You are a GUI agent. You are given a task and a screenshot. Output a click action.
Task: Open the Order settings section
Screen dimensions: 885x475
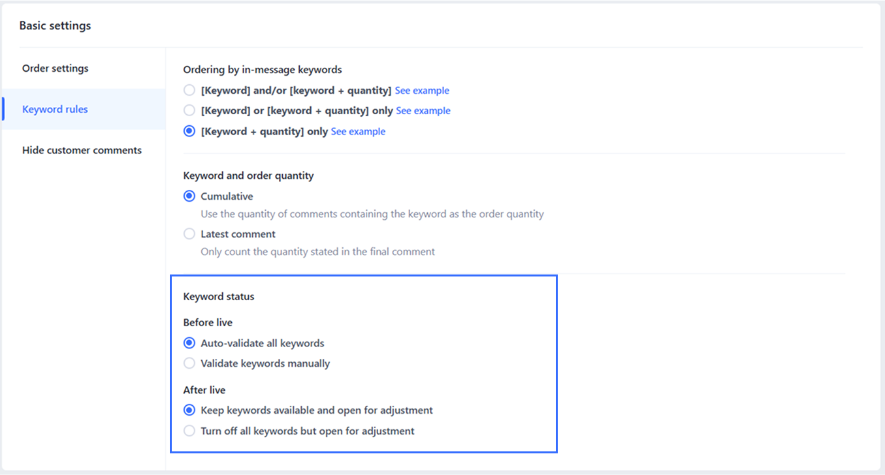click(x=56, y=68)
